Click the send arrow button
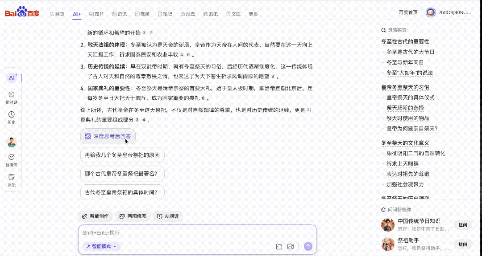Viewport: 482px width, 256px height. (308, 246)
